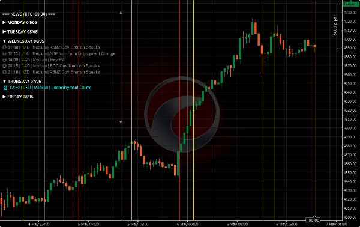The width and height of the screenshot is (360, 227).
Task: Click clock icon beside 14:00 Ivey PMI
Action: coord(4,59)
